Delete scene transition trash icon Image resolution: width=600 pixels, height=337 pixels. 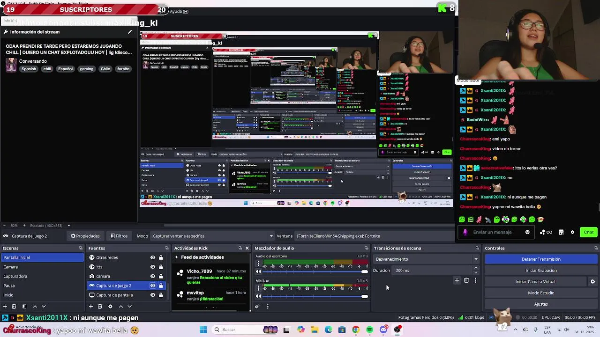click(466, 280)
